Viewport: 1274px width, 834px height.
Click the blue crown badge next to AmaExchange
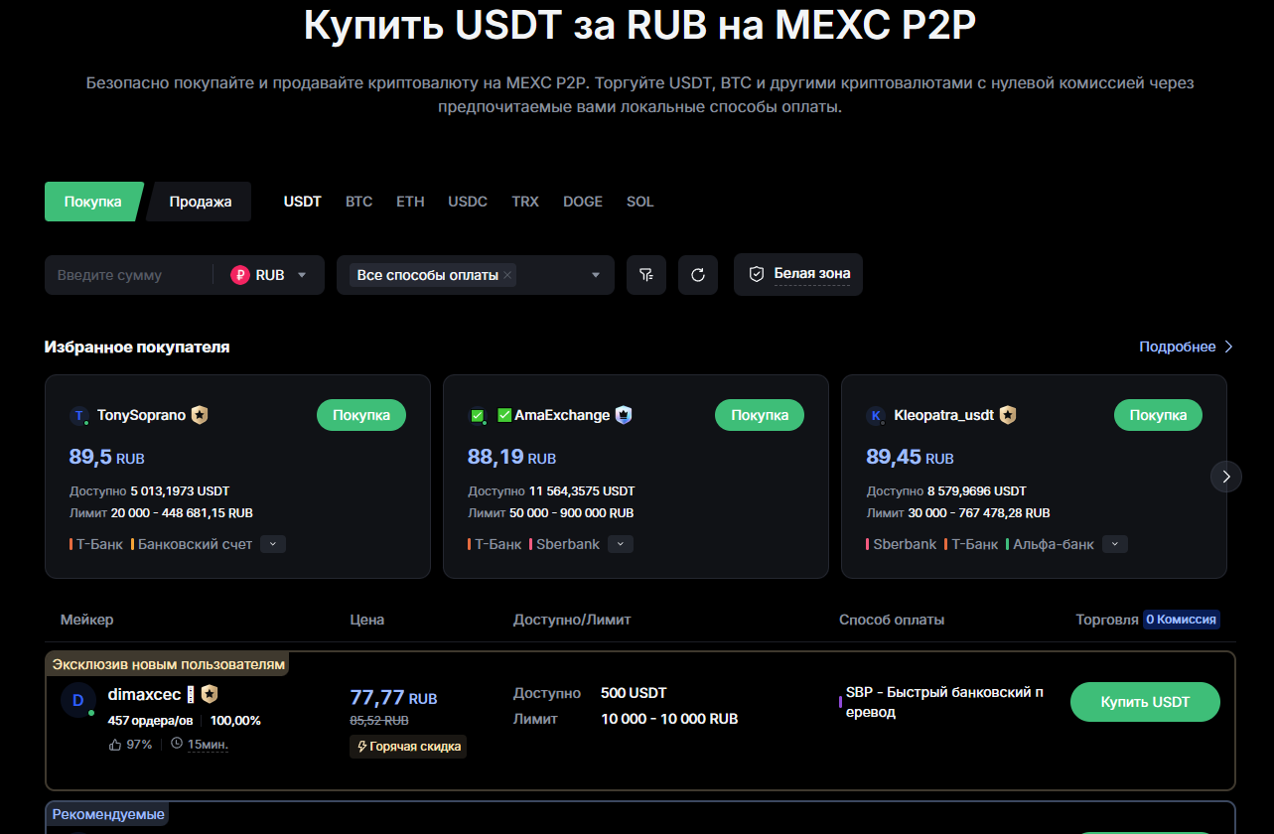pyautogui.click(x=624, y=415)
